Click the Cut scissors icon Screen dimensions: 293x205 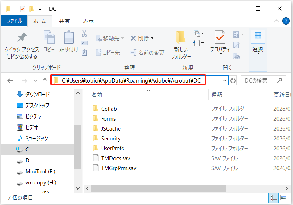click(84, 33)
